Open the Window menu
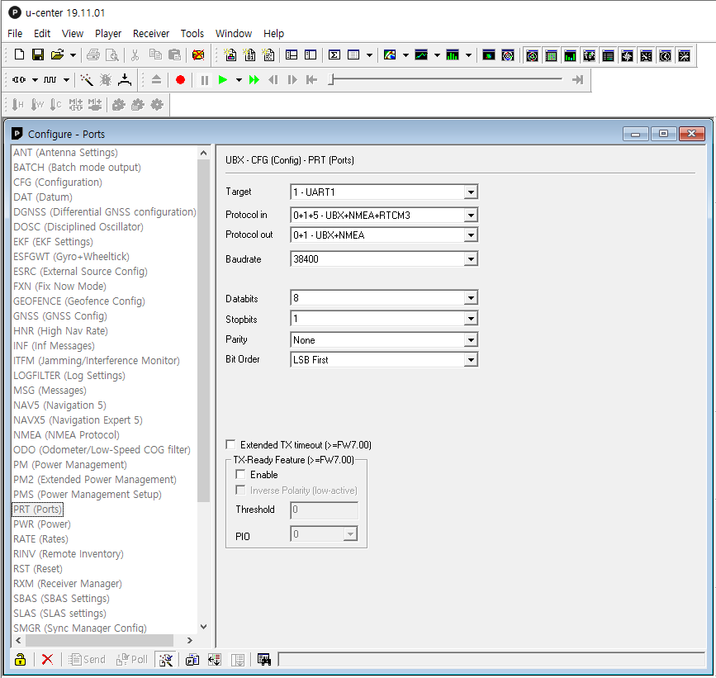 [x=234, y=33]
